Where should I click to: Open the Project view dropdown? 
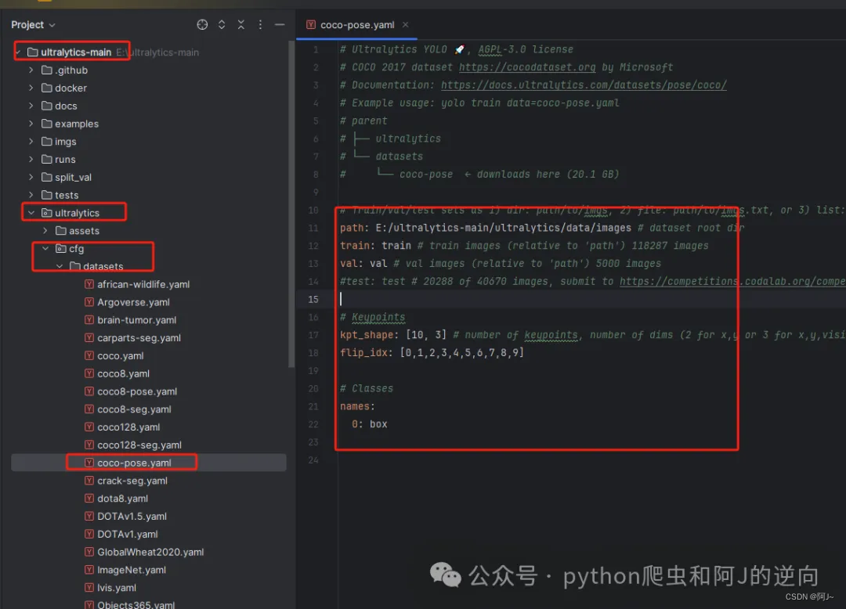pyautogui.click(x=34, y=25)
